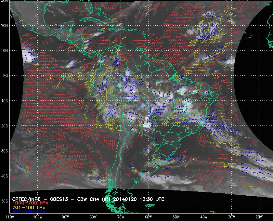Click the 30W longitude axis label
273x221 pixels.
click(x=231, y=217)
